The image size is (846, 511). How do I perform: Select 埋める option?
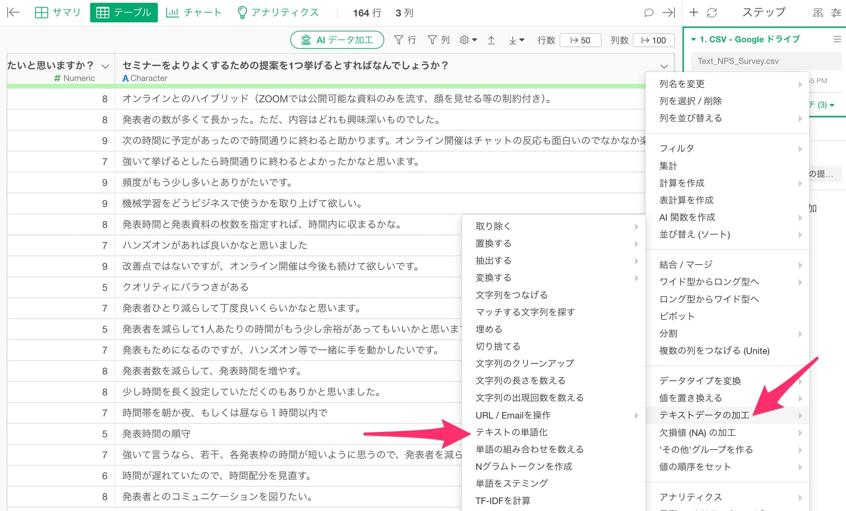point(554,330)
